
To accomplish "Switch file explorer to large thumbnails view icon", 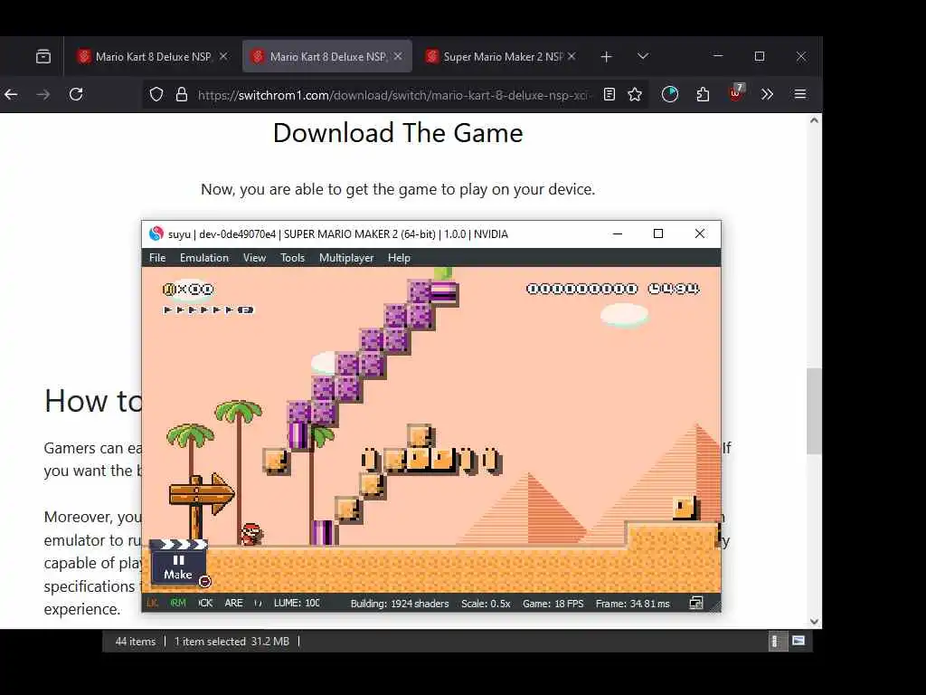I will tap(799, 641).
